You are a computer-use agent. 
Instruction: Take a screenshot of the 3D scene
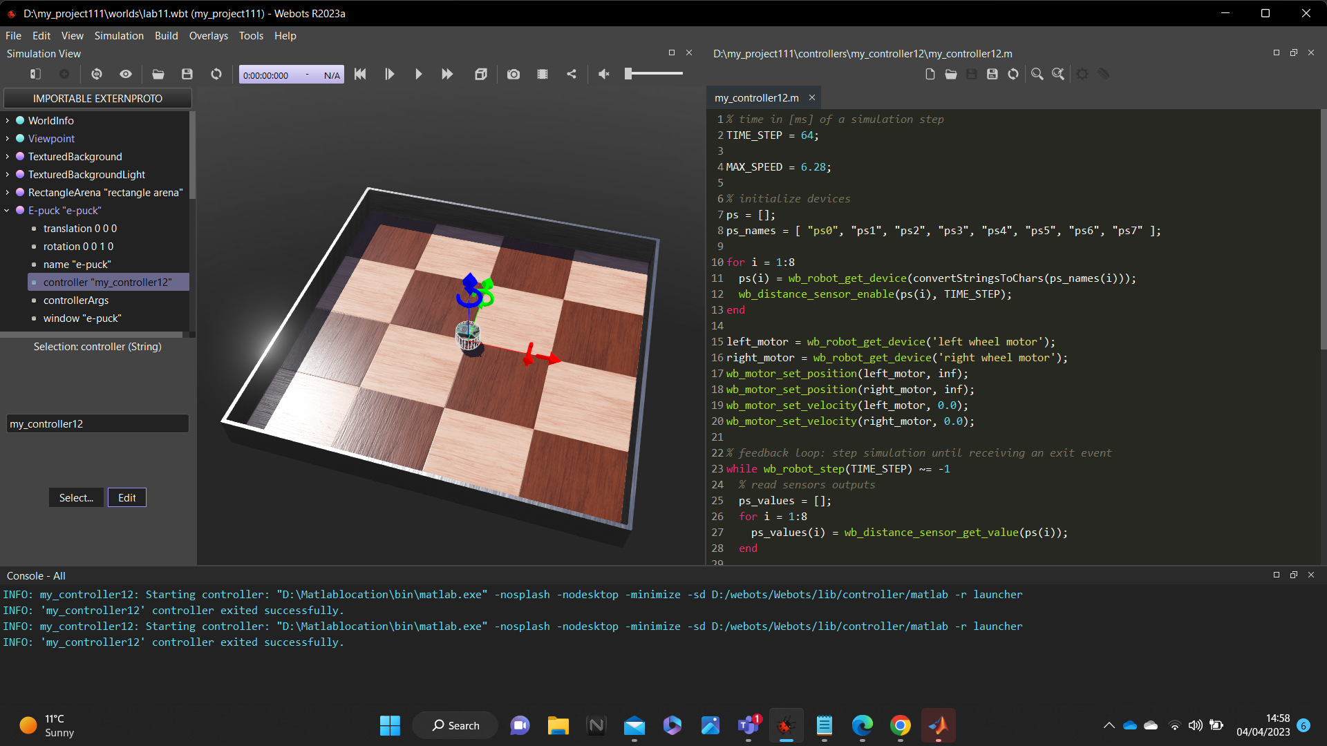click(x=514, y=74)
